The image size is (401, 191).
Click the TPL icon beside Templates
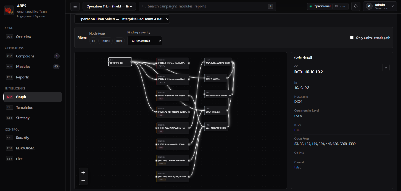[x=9, y=107]
